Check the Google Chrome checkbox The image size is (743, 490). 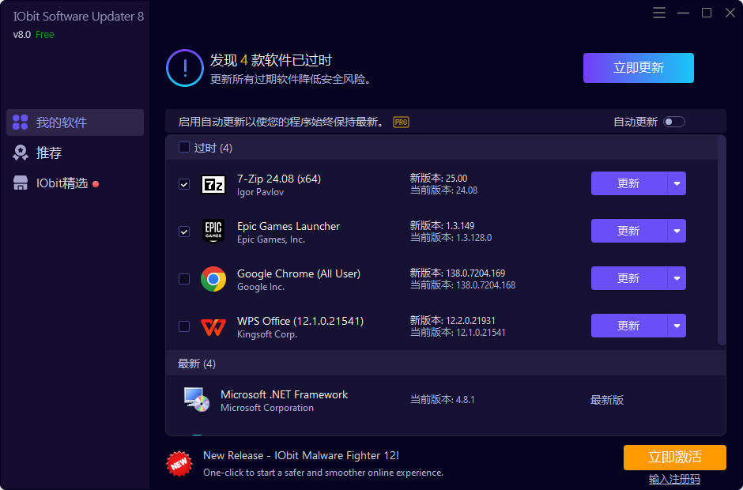tap(184, 279)
